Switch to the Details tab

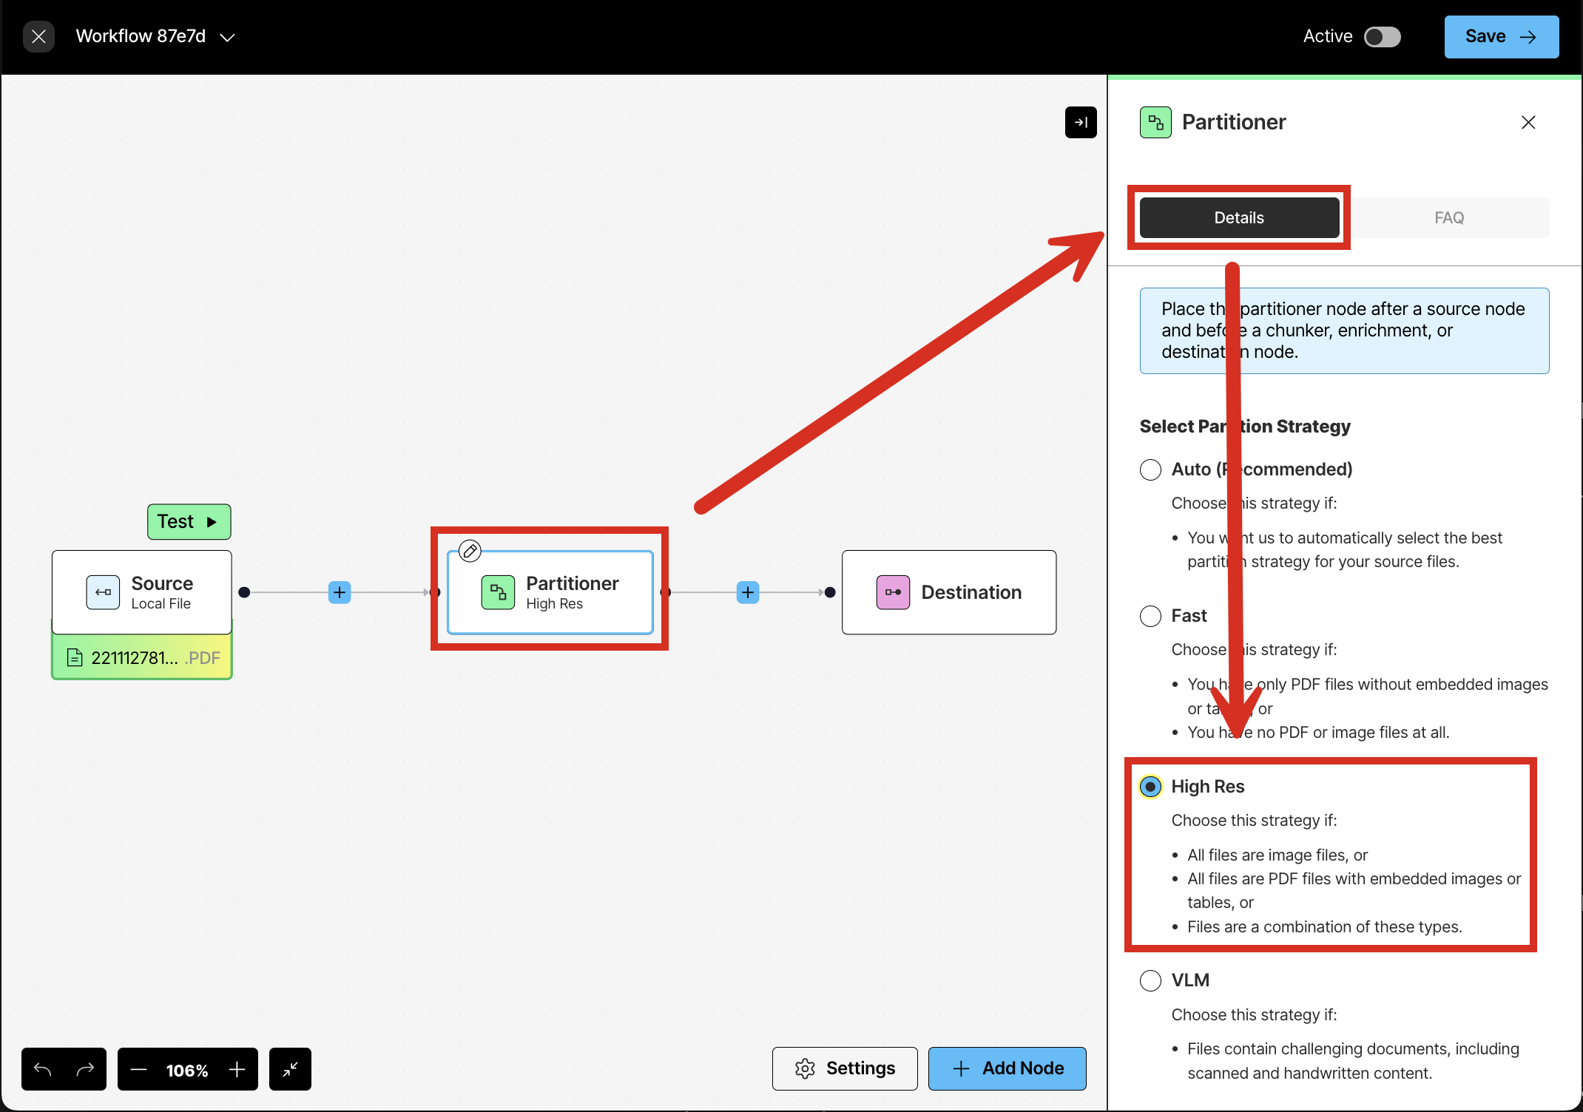[1239, 217]
